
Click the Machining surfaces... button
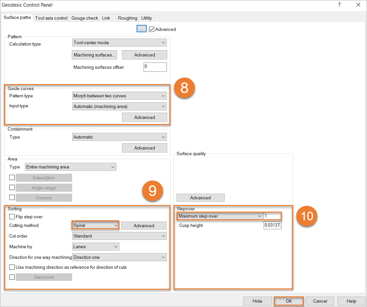pyautogui.click(x=94, y=55)
